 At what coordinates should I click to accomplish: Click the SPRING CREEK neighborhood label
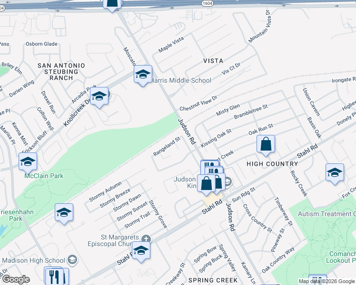pos(213,280)
